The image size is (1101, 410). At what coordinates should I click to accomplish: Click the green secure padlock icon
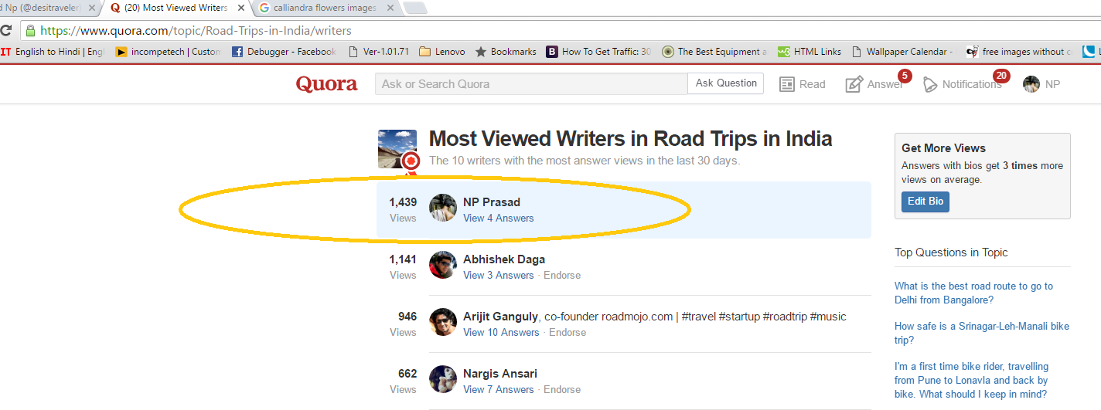[x=30, y=31]
